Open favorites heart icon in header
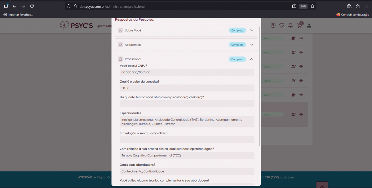The image size is (372, 188). tap(281, 26)
